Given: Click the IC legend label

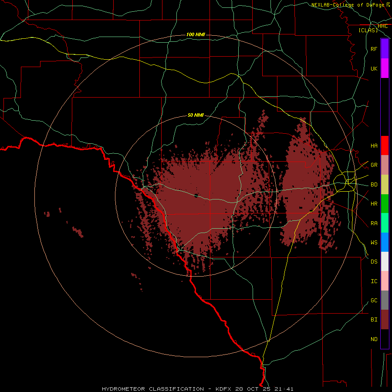Looking at the screenshot, I should click(374, 281).
